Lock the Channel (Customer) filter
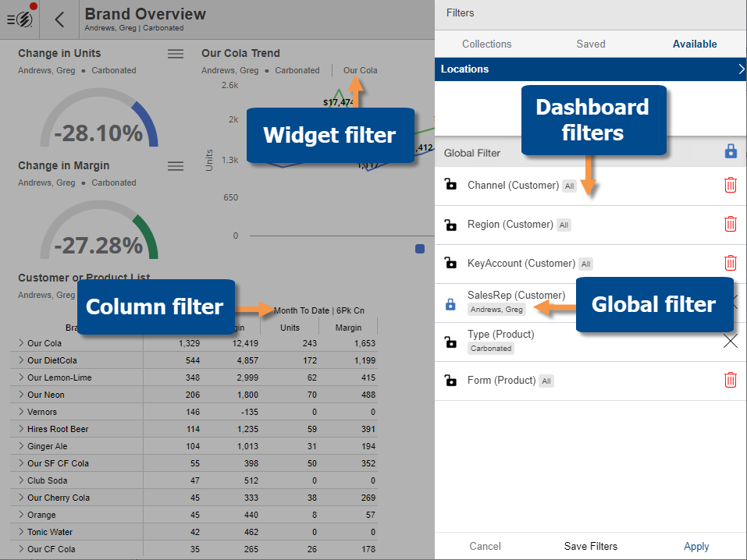 coord(450,186)
